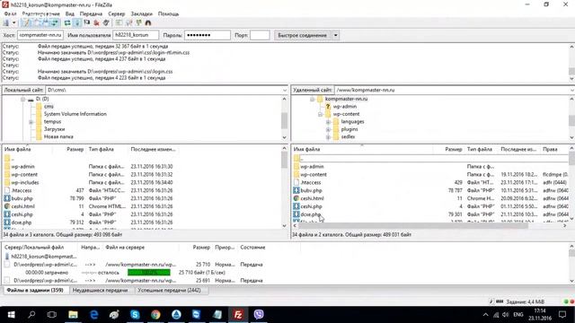Select remote ceshi.php file icon

click(296, 206)
